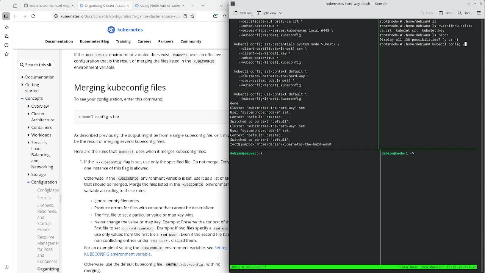485x273 pixels.
Task: Focus the Search this site field
Action: tap(37, 65)
